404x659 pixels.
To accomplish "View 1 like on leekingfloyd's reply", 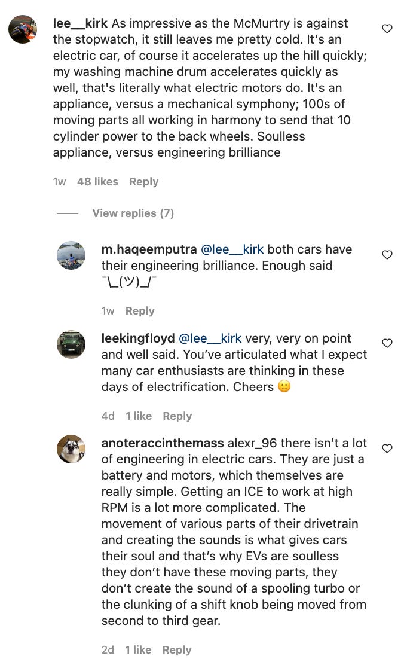I will [x=138, y=416].
